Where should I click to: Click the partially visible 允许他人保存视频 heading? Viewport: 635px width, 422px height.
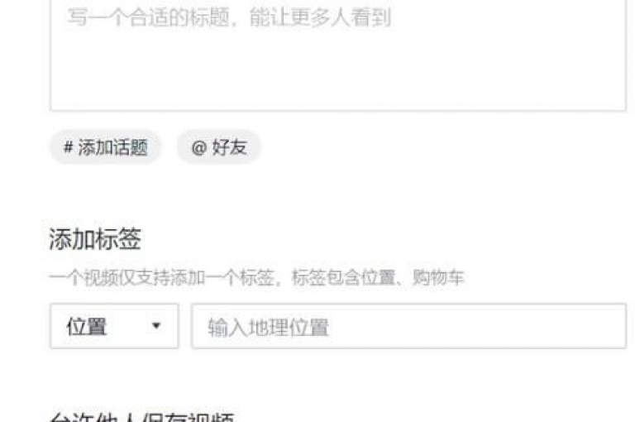pos(141,417)
